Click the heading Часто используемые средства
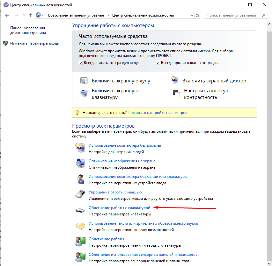Viewport: 272px width, 266px height. tap(113, 36)
